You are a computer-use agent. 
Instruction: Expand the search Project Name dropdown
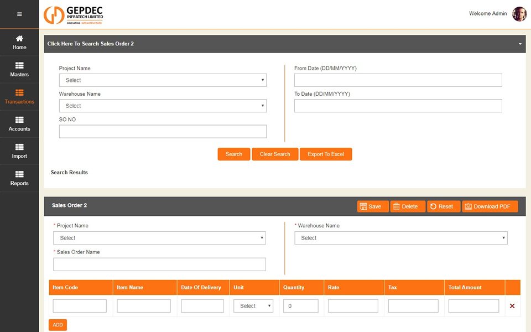pos(163,80)
